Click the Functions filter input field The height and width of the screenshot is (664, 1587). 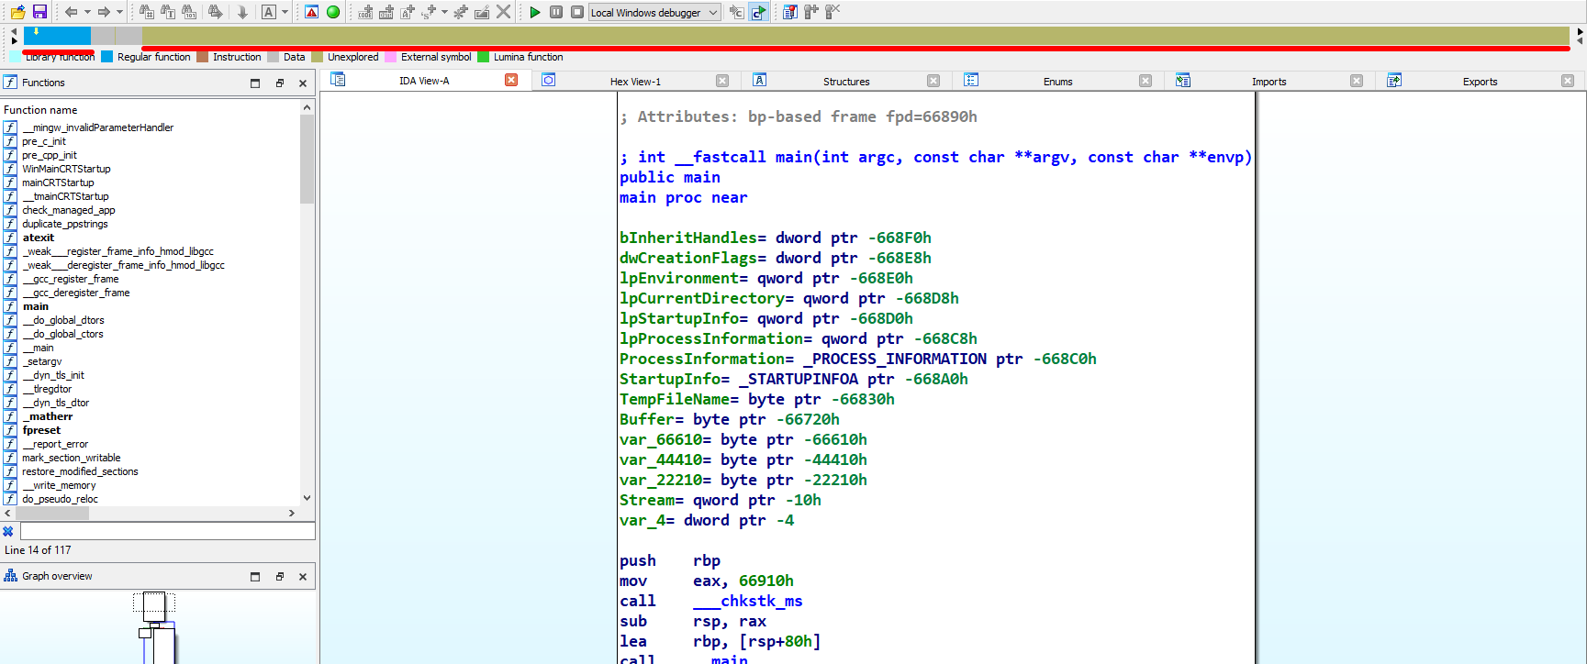167,531
